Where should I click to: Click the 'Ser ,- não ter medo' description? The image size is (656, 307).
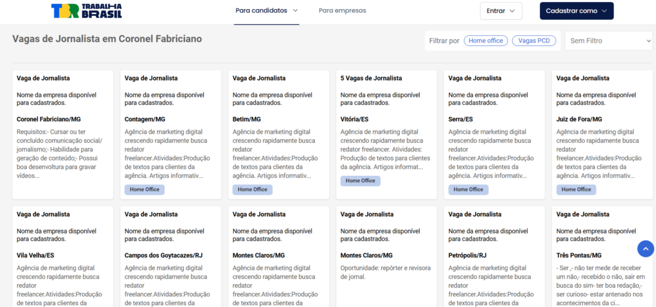(601, 285)
